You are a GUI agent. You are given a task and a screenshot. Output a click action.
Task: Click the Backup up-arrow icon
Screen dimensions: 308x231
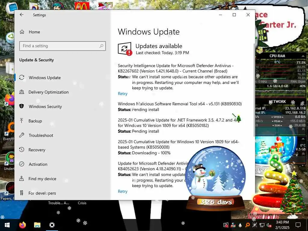pos(22,121)
